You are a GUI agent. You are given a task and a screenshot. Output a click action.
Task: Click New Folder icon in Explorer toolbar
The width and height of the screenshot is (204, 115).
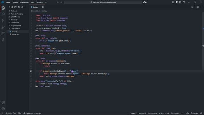[16, 7]
